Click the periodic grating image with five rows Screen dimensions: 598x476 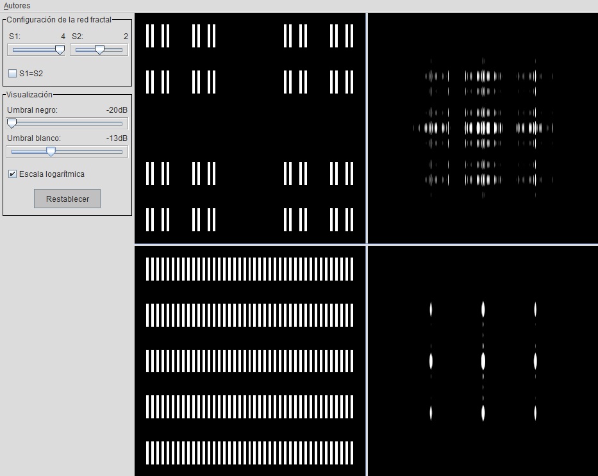250,361
